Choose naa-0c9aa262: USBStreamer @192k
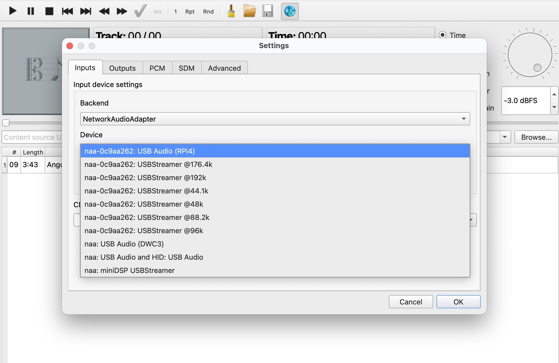Viewport: 559px width, 363px height. (x=275, y=178)
